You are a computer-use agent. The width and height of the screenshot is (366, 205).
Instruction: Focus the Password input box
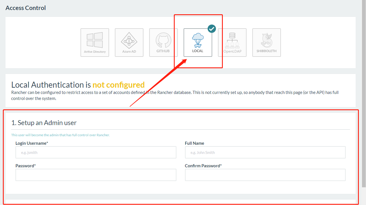96,175
